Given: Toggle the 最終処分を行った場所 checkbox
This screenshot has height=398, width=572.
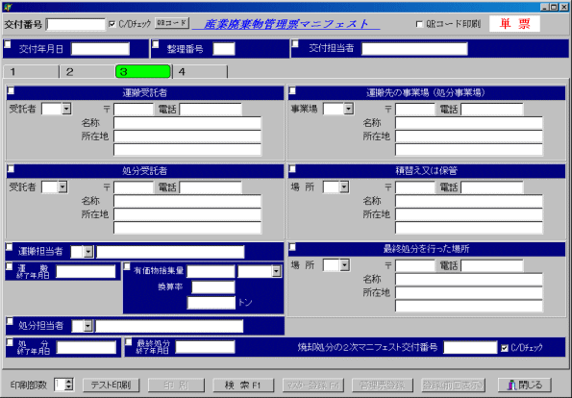Looking at the screenshot, I should [x=292, y=247].
